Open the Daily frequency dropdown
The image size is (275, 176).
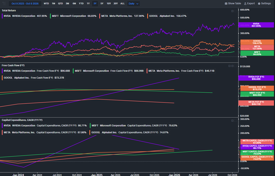coord(133,3)
